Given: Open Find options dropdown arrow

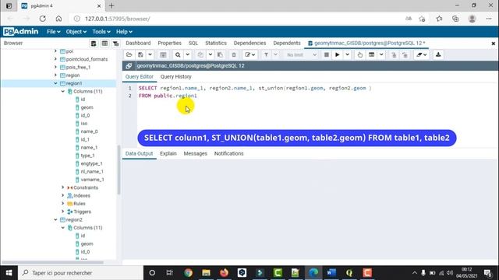Looking at the screenshot, I should pos(187,55).
